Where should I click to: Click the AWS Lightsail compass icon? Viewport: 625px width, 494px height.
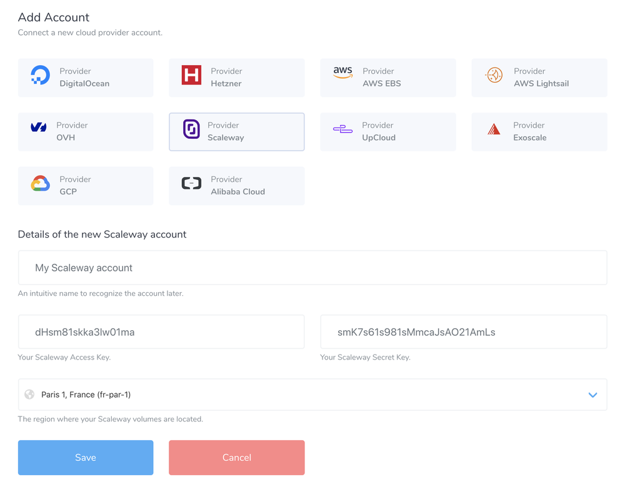pyautogui.click(x=494, y=75)
